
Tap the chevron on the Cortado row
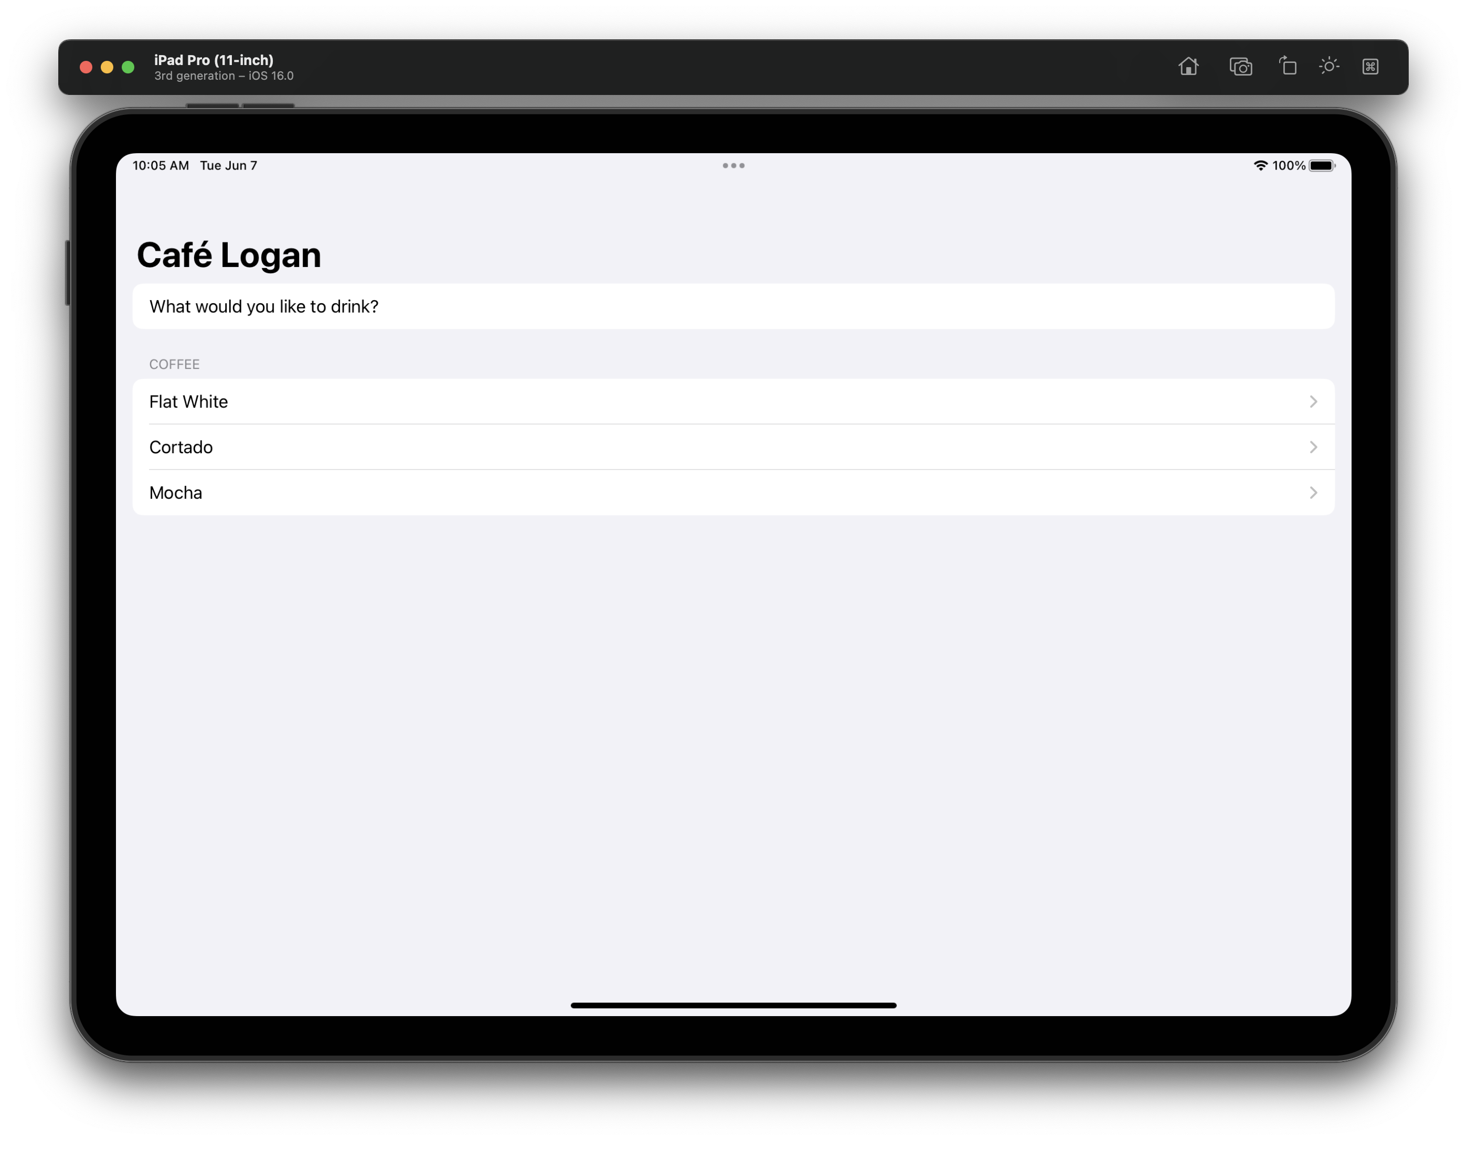[x=1313, y=447]
